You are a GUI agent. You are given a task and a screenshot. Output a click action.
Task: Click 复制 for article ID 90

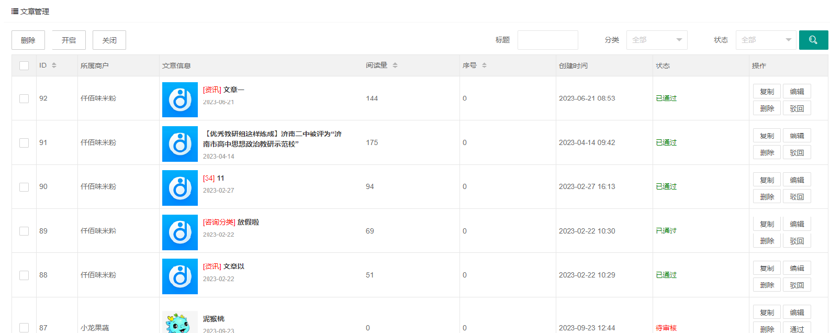pos(767,180)
